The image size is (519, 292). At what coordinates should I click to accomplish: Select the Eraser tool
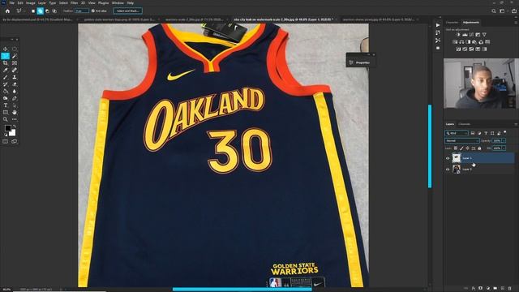(x=15, y=84)
